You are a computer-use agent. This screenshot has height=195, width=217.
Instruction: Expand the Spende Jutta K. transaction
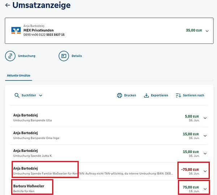coord(205,153)
